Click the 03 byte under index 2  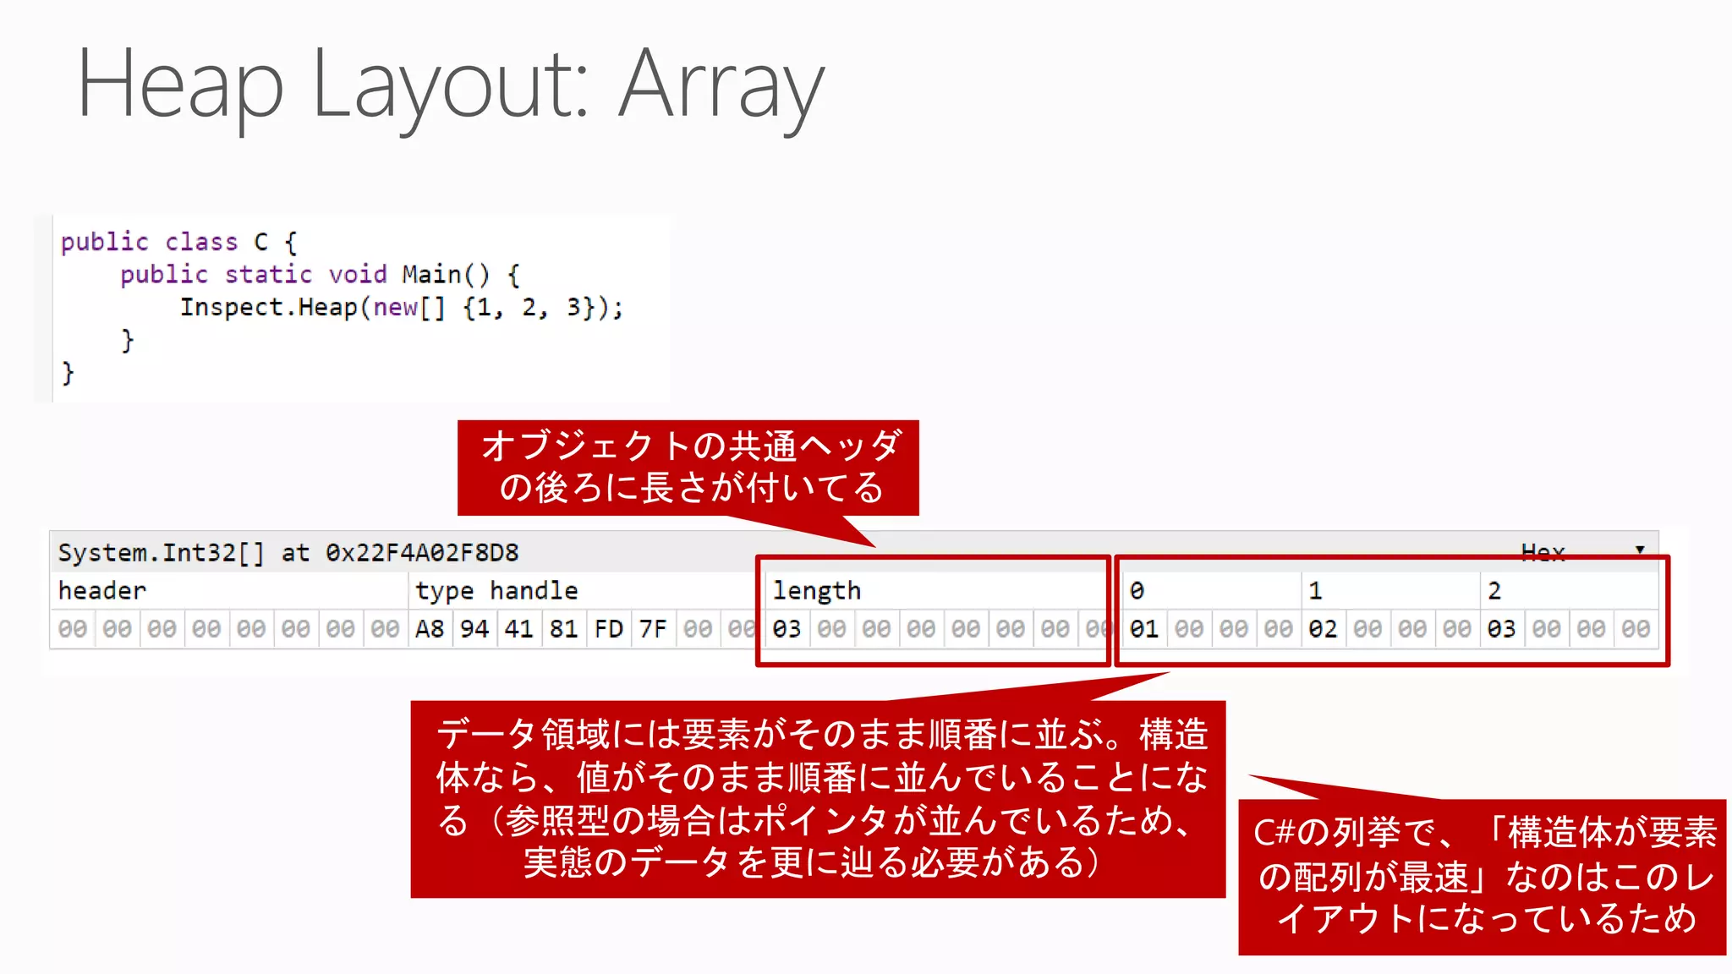[x=1501, y=629]
